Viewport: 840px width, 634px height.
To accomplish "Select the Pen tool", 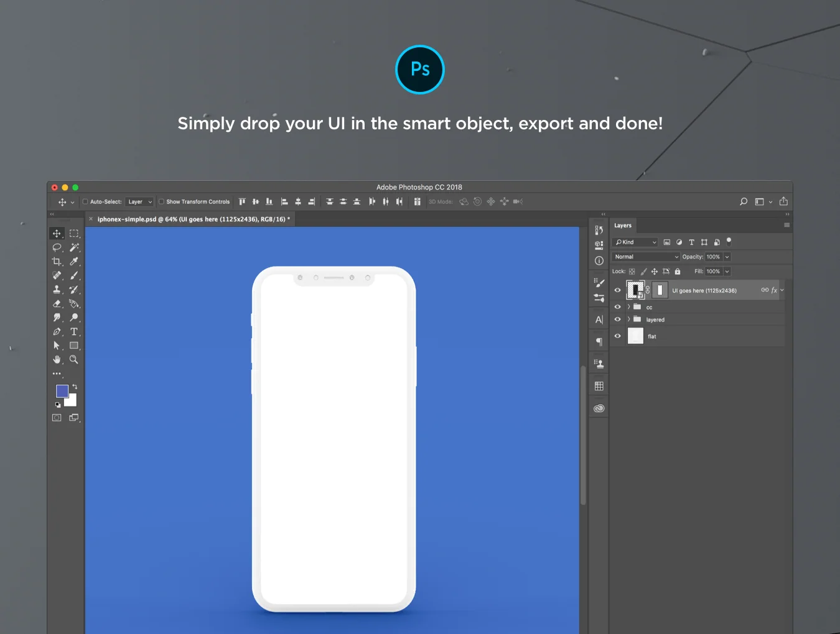I will 57,332.
